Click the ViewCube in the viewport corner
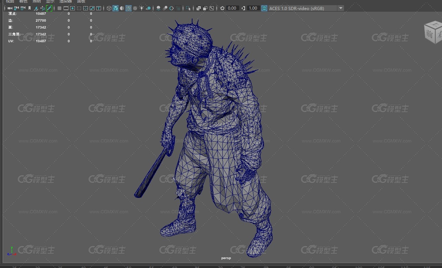Viewport: 442px width, 268px height. click(x=433, y=32)
